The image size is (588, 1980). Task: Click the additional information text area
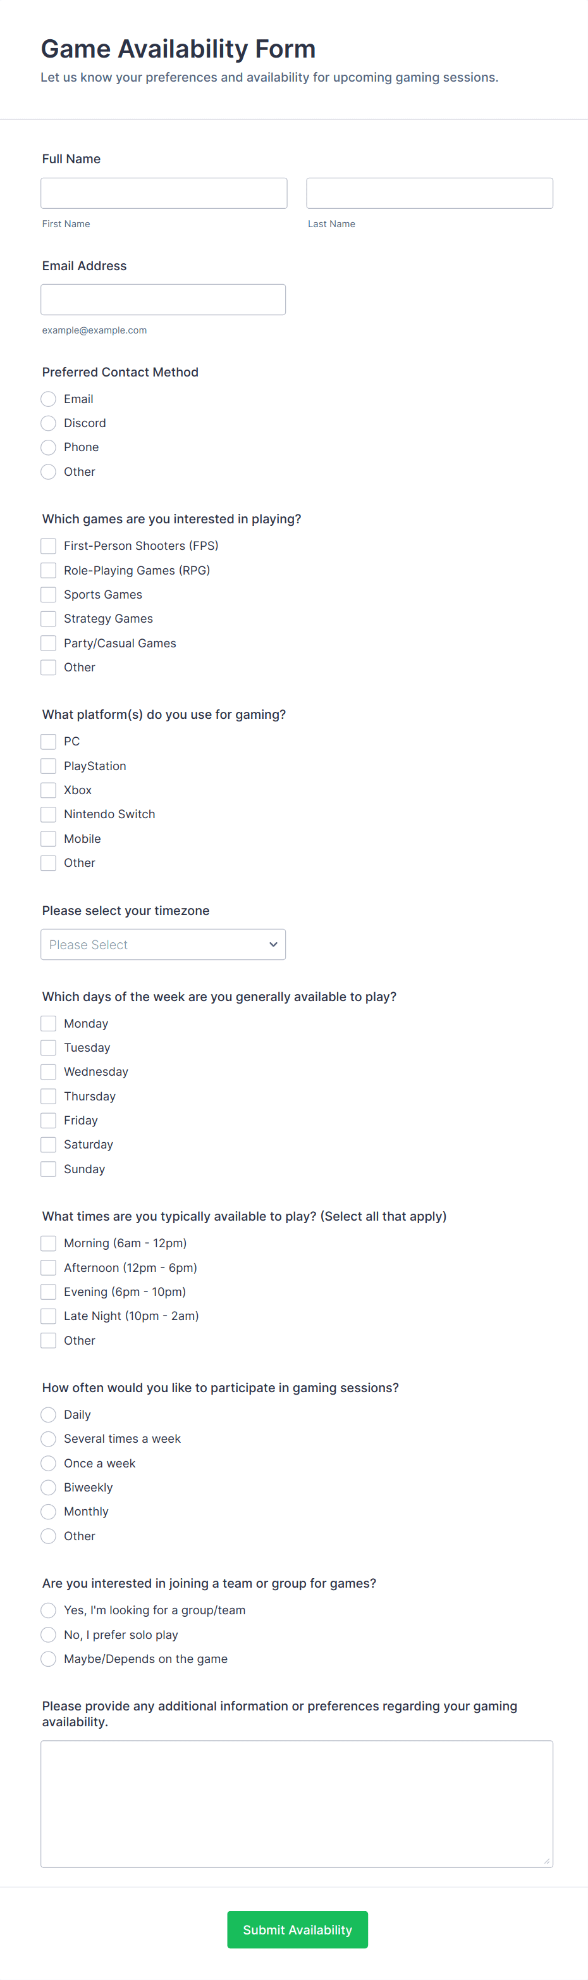(297, 1803)
